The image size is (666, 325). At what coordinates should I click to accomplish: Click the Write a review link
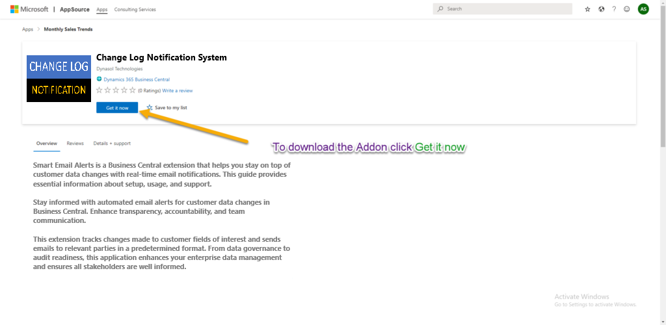177,90
